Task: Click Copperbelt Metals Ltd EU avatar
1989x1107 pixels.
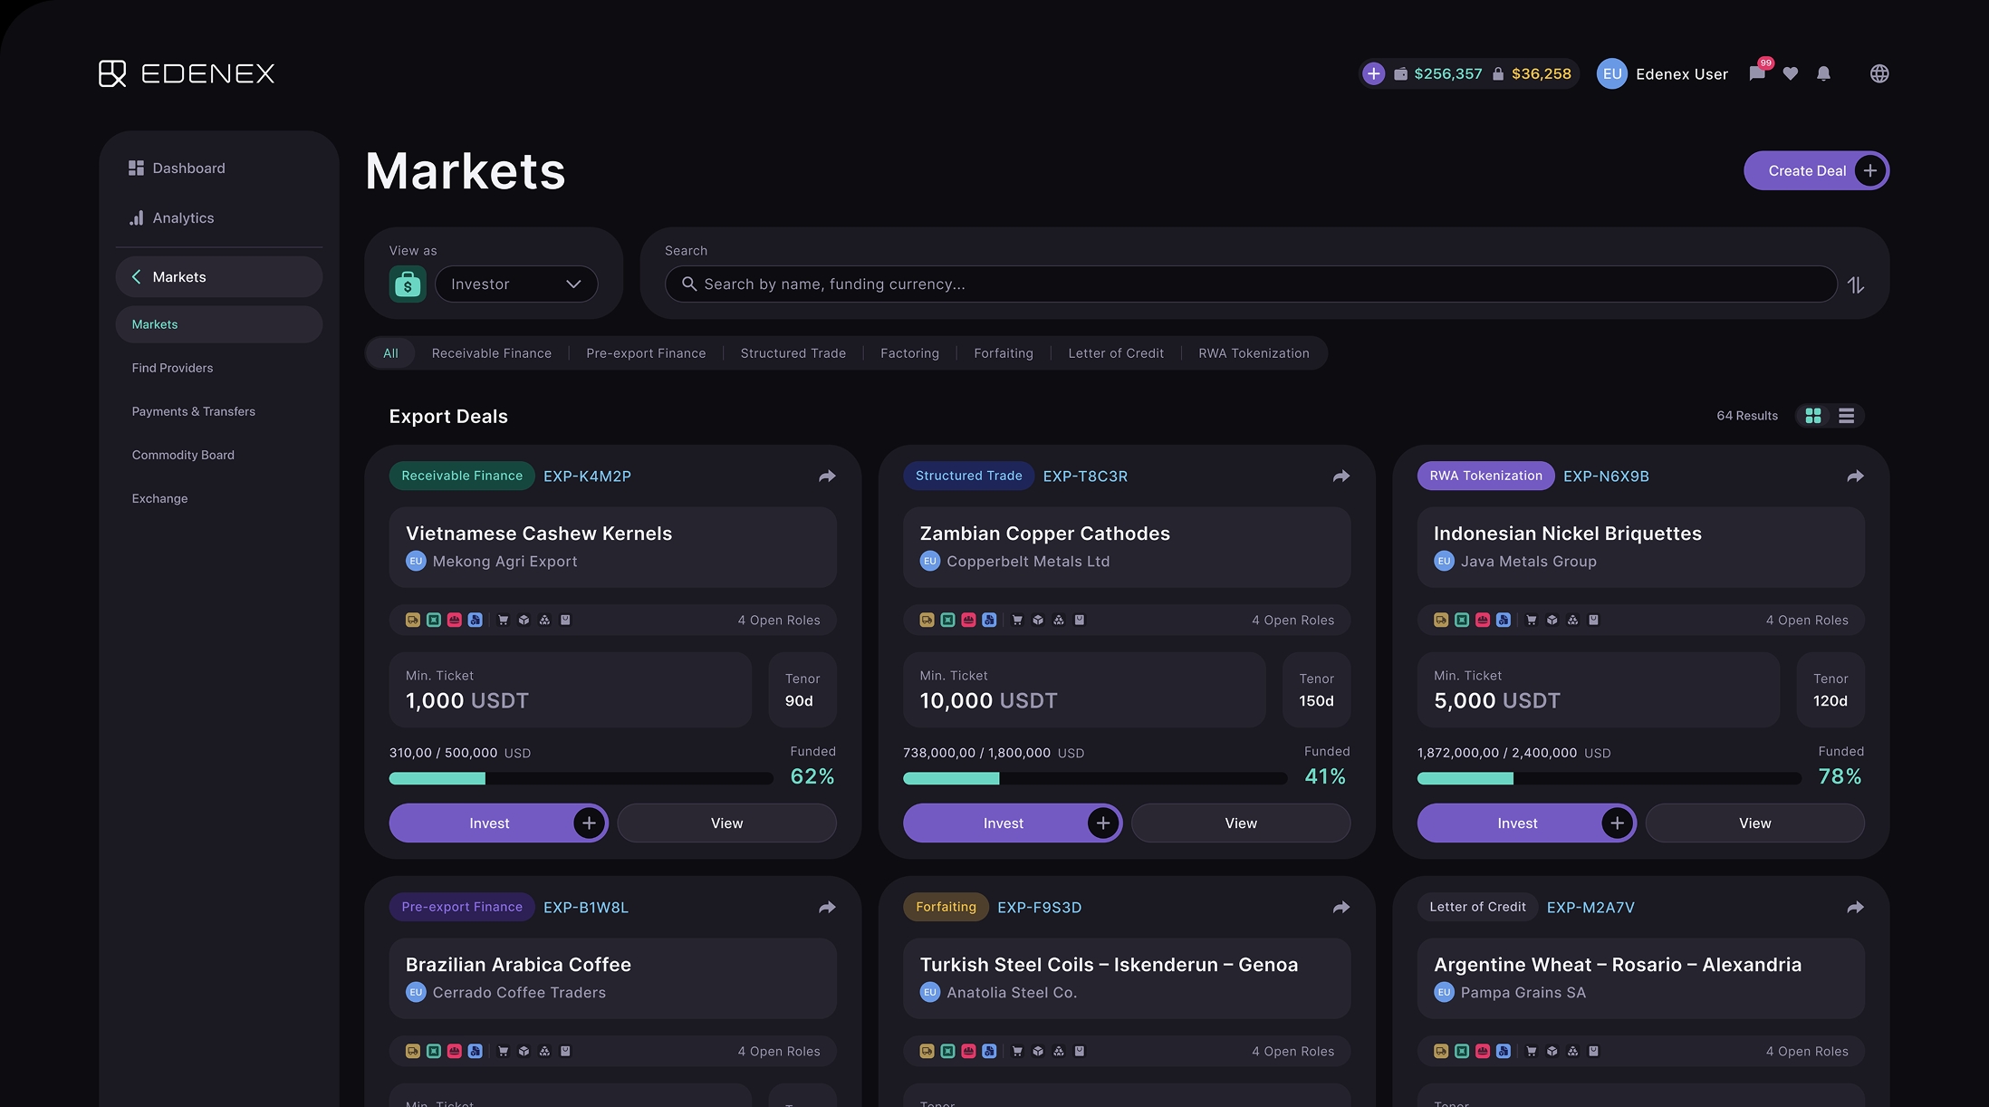Action: click(x=930, y=561)
